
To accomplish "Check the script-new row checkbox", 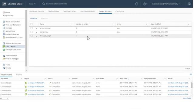I will coord(32,32).
